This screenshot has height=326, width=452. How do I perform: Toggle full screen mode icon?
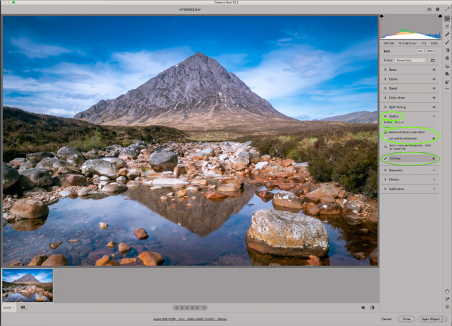tap(447, 10)
